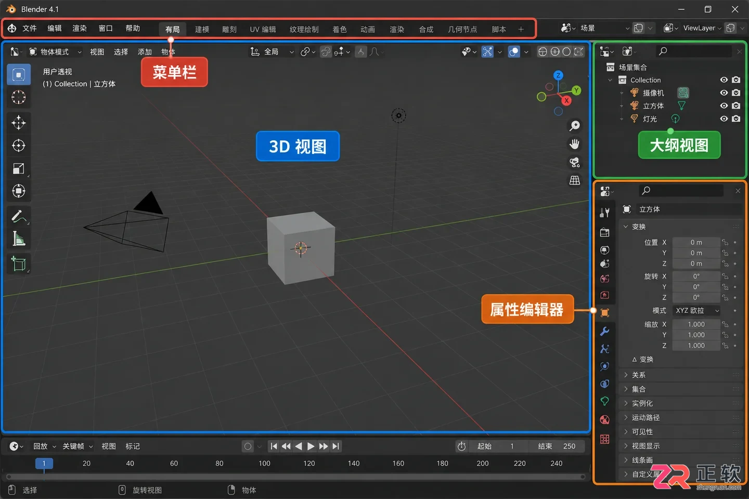Click the 位置 X value field

click(x=696, y=242)
